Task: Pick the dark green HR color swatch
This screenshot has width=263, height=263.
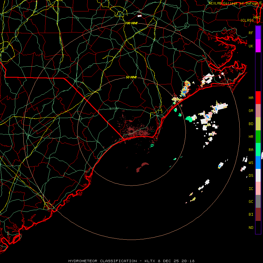Action: [258, 137]
